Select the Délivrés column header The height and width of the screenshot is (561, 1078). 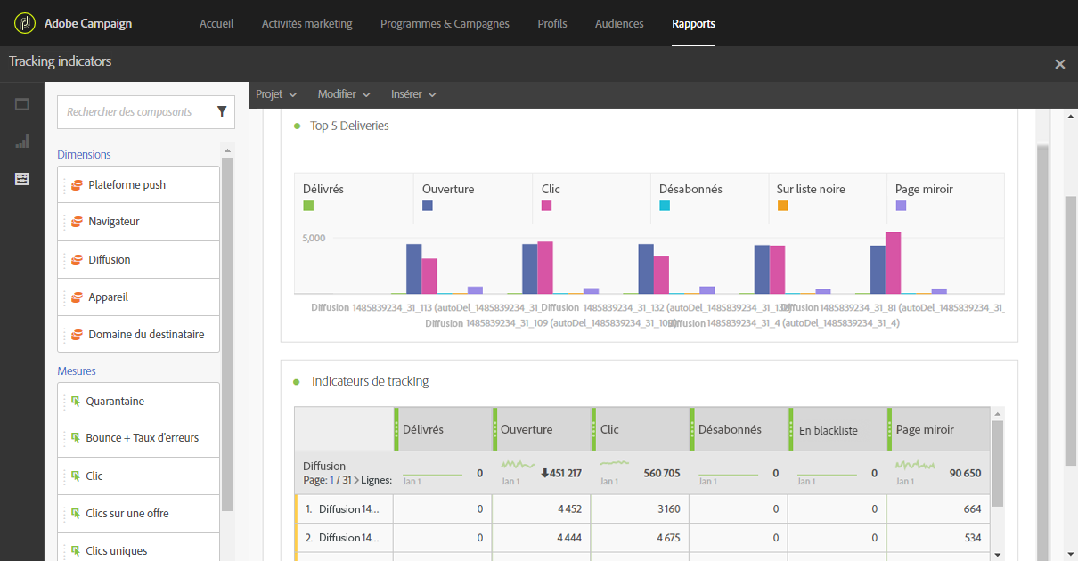[443, 429]
